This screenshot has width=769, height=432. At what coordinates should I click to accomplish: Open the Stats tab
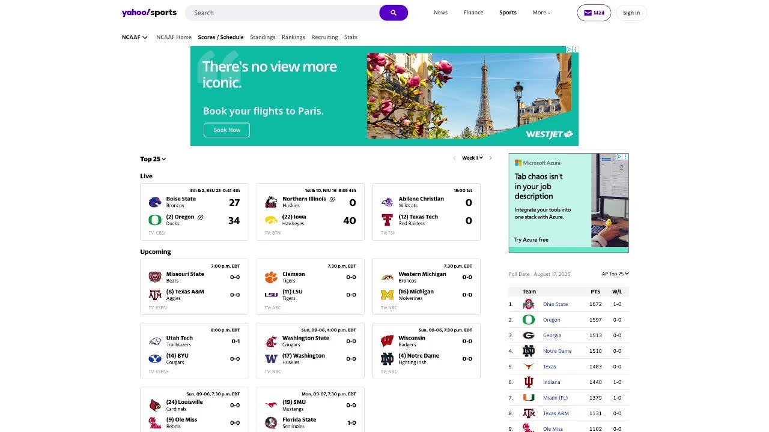pyautogui.click(x=351, y=37)
